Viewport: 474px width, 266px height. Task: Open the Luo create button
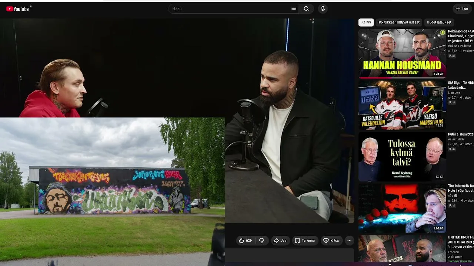[x=462, y=9]
